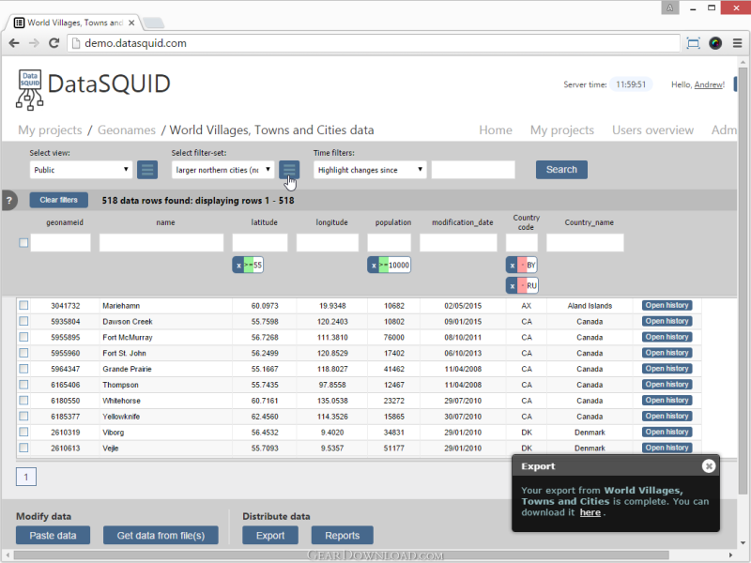Screen dimensions: 751x563
Task: Open the Select view dropdown
Action: tap(81, 170)
